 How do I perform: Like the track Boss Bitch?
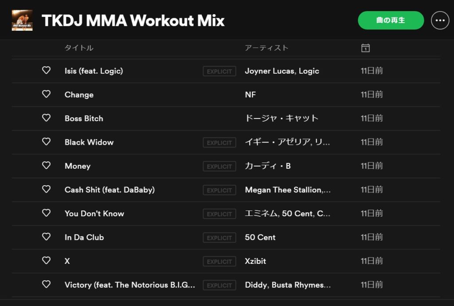coord(46,118)
